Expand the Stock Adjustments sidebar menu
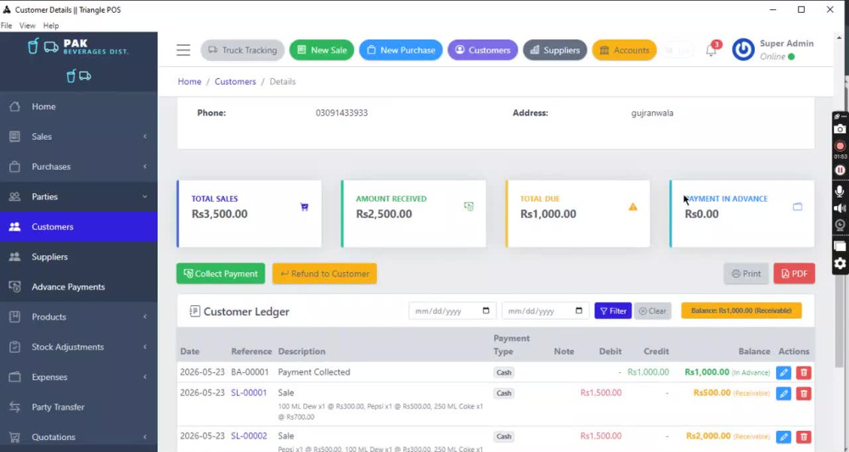This screenshot has height=452, width=849. [x=79, y=347]
